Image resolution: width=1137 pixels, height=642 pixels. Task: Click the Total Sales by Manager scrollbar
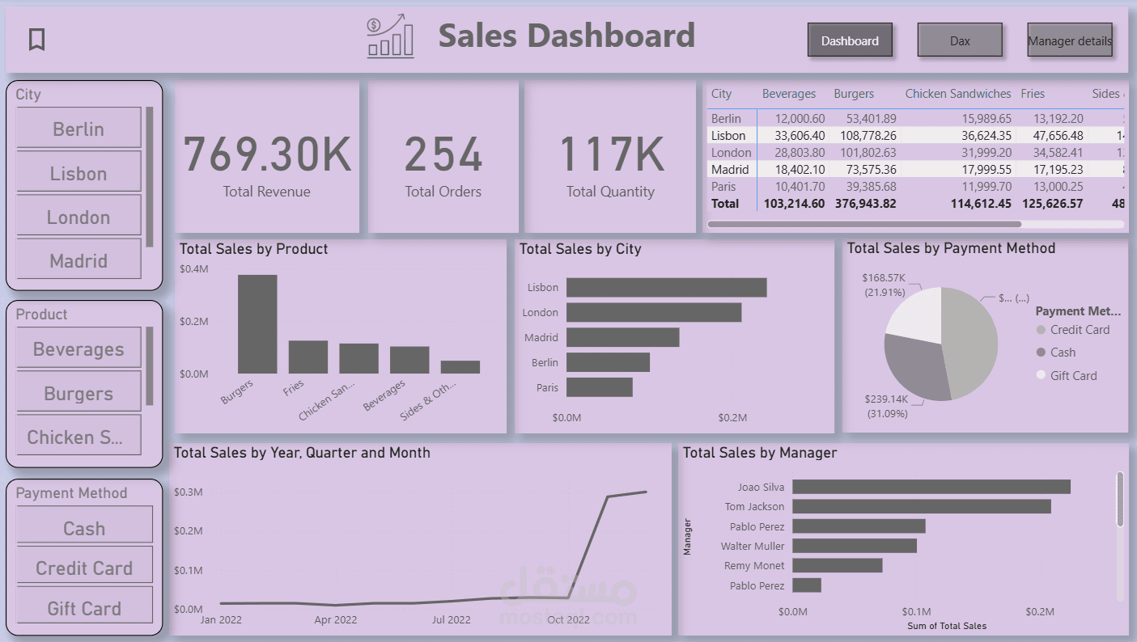pyautogui.click(x=1120, y=500)
